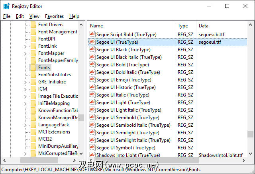Click the folder icon of the Fonts key
This screenshot has height=174, width=255.
pos(33,68)
